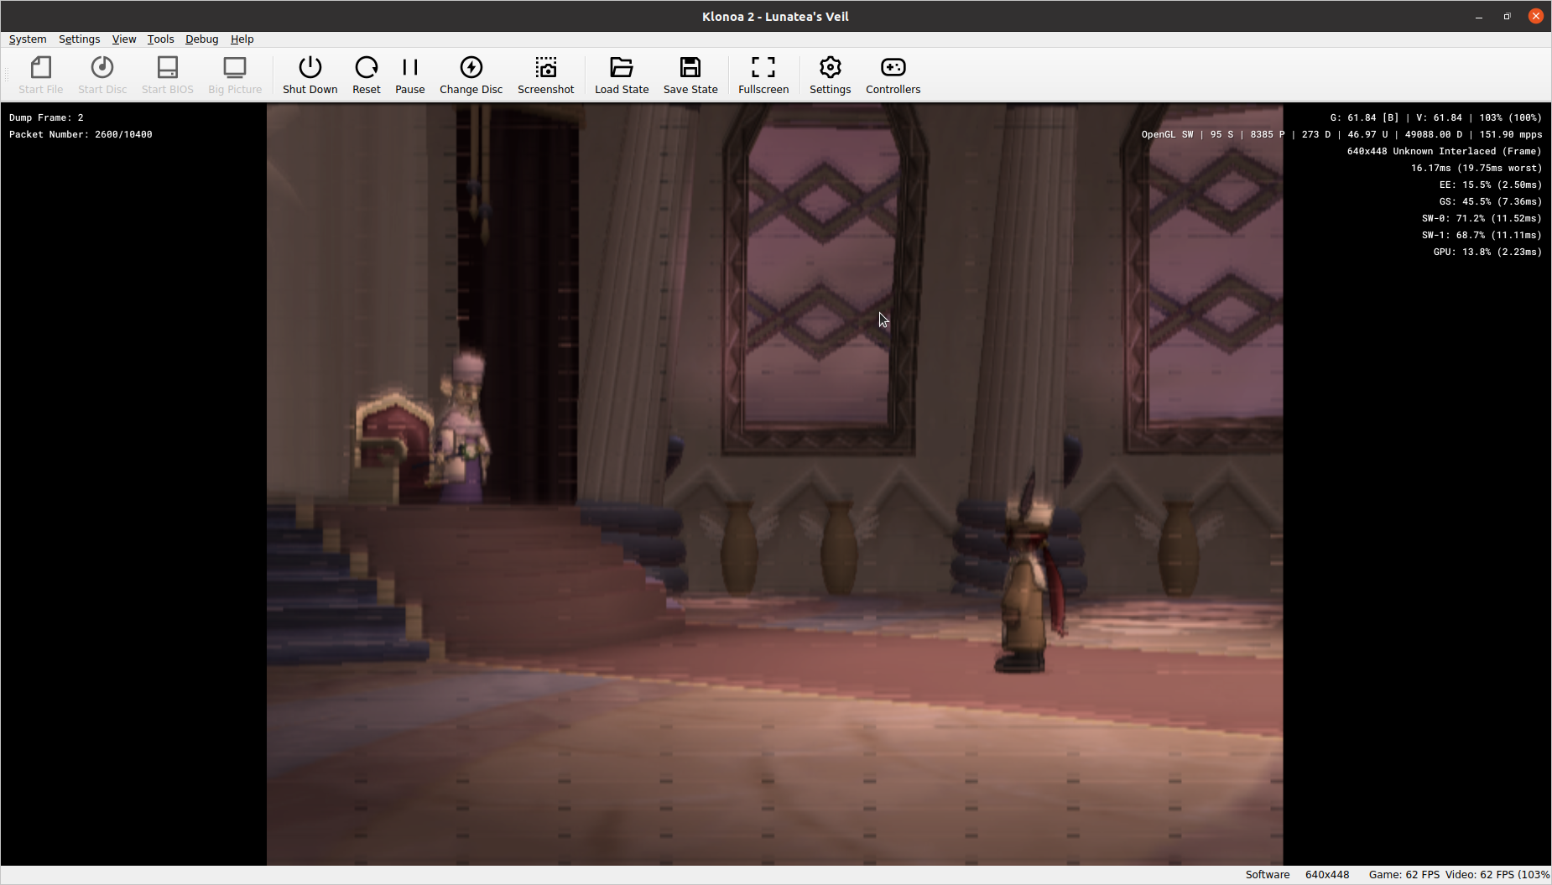This screenshot has width=1552, height=885.
Task: Click the Klonoa 2 - Lunatea's Veil title bar
Action: pos(775,16)
